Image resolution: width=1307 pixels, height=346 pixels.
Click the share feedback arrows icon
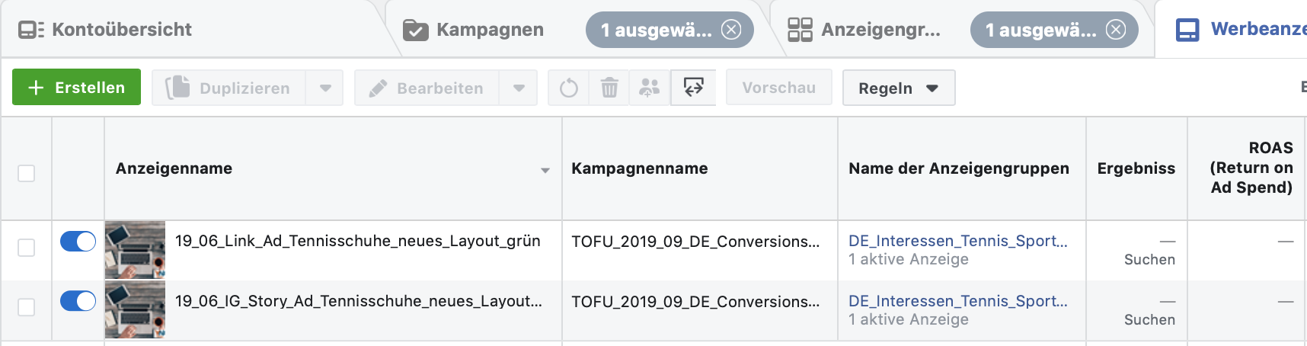coord(693,88)
